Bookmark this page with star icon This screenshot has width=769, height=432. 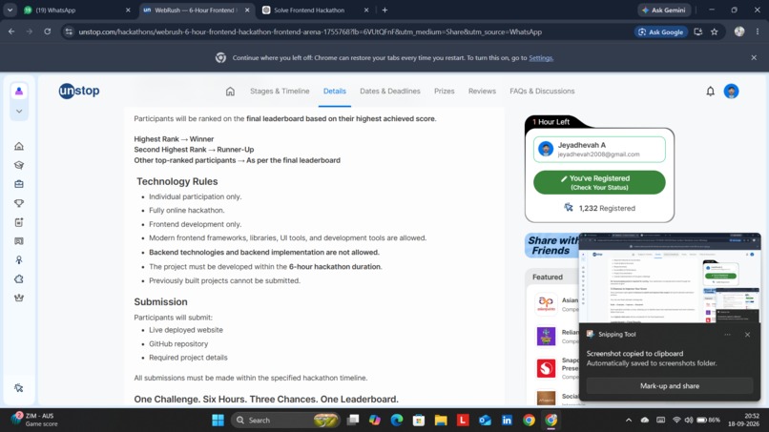tap(714, 31)
